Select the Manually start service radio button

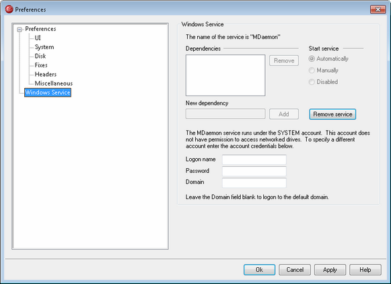point(324,70)
